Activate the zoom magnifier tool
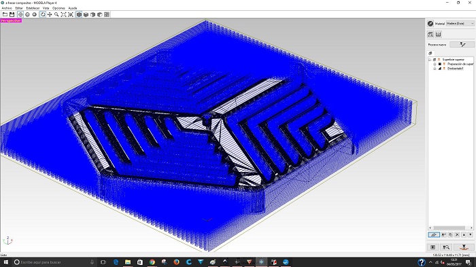476x267 pixels. 56,14
